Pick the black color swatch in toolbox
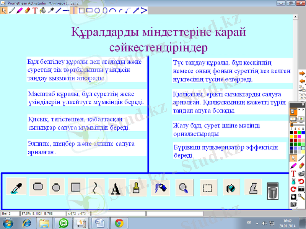This screenshot has height=229, width=306. click(291, 132)
